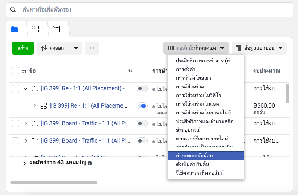The height and width of the screenshot is (195, 298).
Task: Expand the first Board - Traffic campaign row
Action: click(26, 123)
